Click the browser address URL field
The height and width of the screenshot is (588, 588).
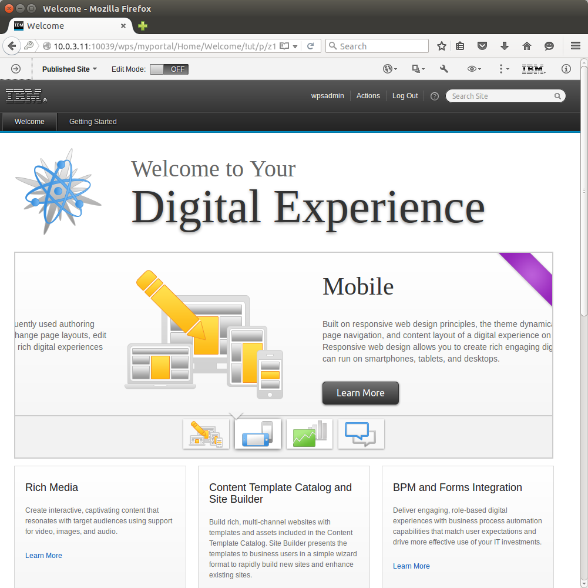[x=164, y=46]
